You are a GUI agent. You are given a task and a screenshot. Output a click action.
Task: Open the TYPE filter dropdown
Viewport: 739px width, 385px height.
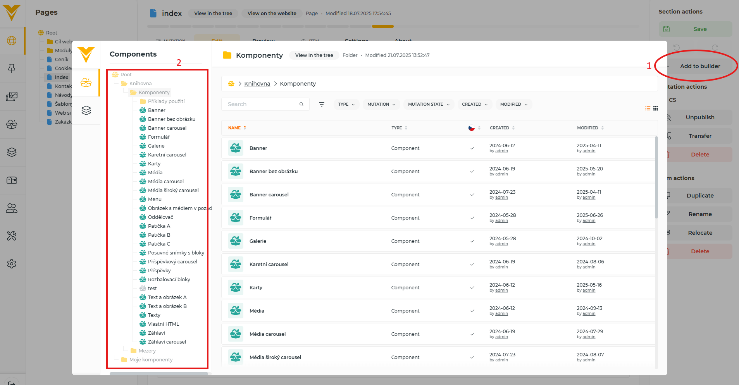click(x=346, y=104)
